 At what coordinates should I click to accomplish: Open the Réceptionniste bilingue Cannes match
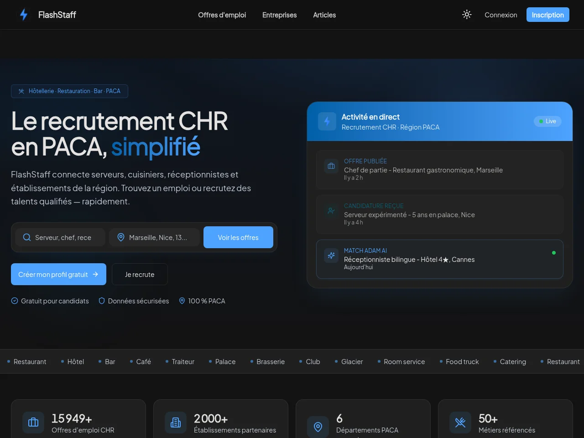tap(440, 259)
